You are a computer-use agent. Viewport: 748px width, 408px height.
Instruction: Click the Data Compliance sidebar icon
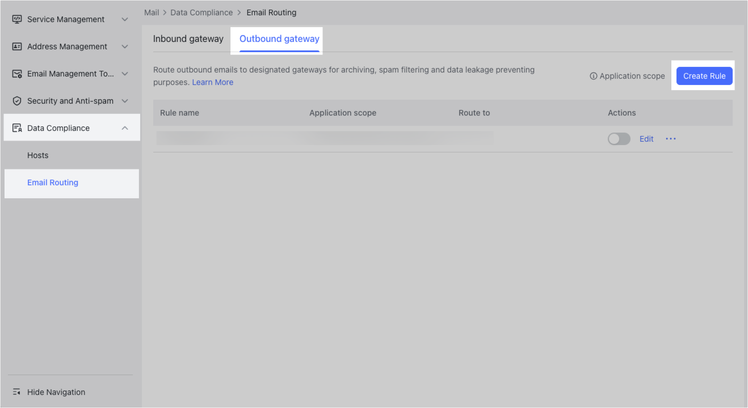[17, 127]
